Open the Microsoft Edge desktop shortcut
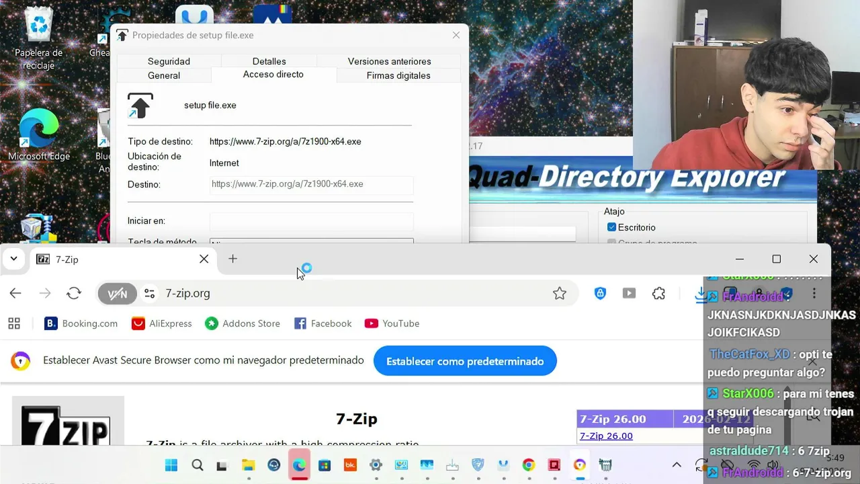This screenshot has width=860, height=484. point(39,134)
